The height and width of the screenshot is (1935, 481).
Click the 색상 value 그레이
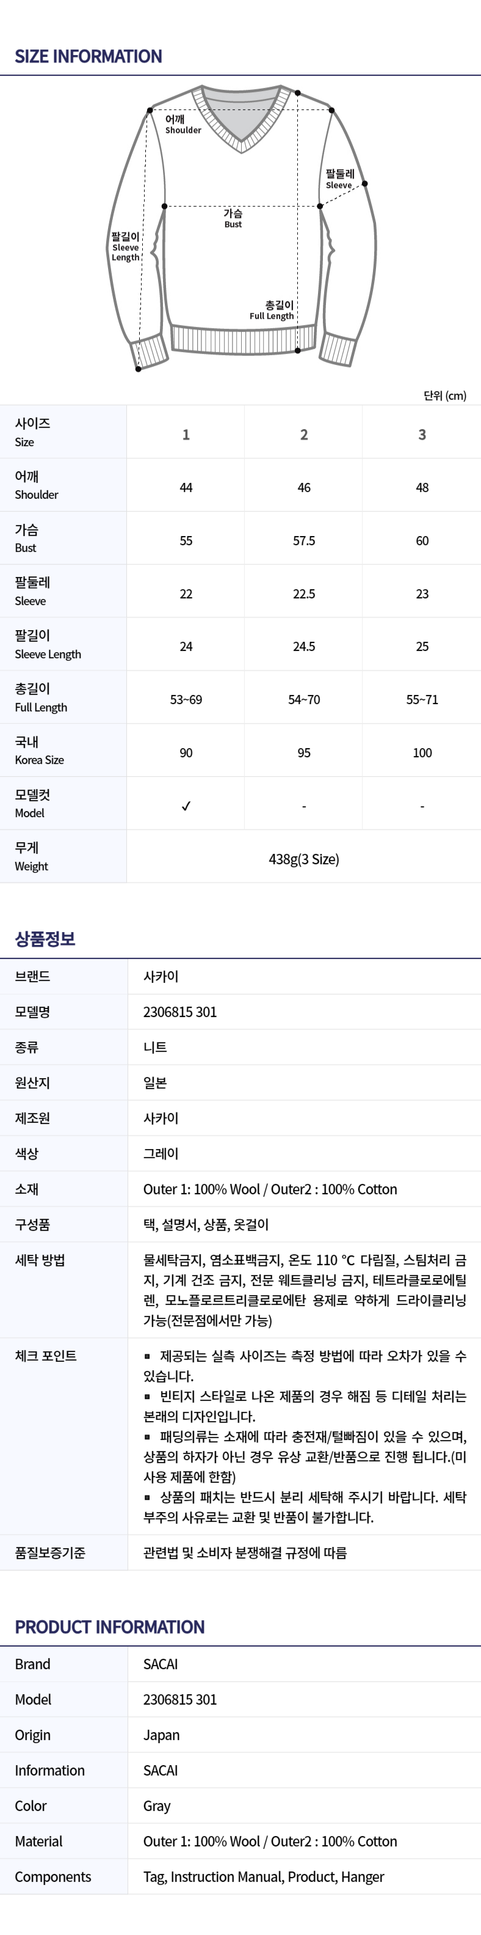161,1153
